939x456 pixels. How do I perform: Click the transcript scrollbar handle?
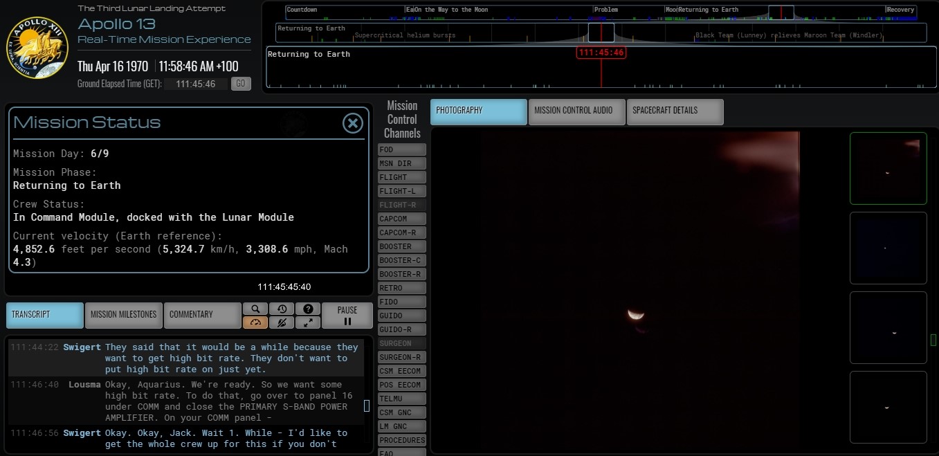pyautogui.click(x=367, y=405)
